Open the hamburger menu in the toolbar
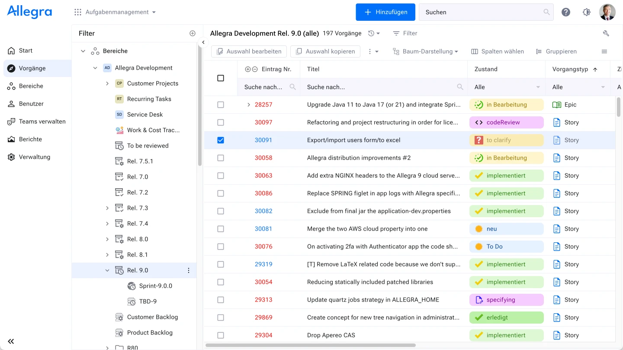This screenshot has width=623, height=350. (604, 51)
